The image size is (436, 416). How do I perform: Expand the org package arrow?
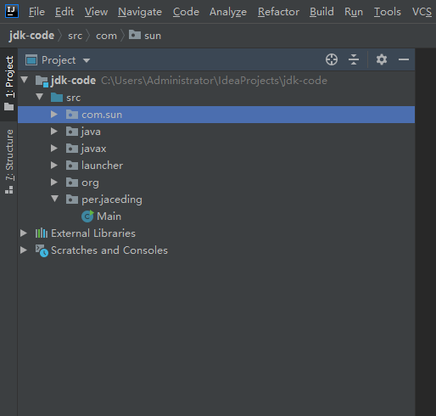point(54,183)
